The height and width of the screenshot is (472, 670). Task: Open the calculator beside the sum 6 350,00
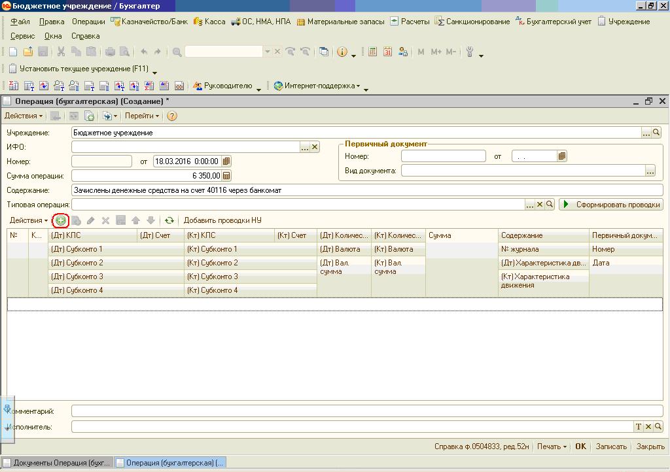pyautogui.click(x=226, y=176)
